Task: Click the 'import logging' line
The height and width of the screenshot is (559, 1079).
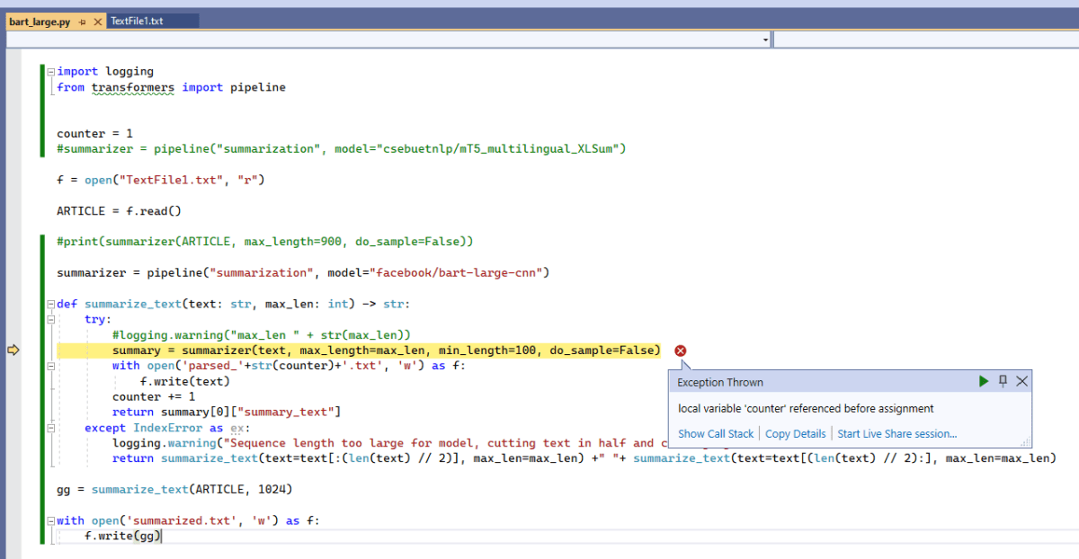Action: coord(105,72)
